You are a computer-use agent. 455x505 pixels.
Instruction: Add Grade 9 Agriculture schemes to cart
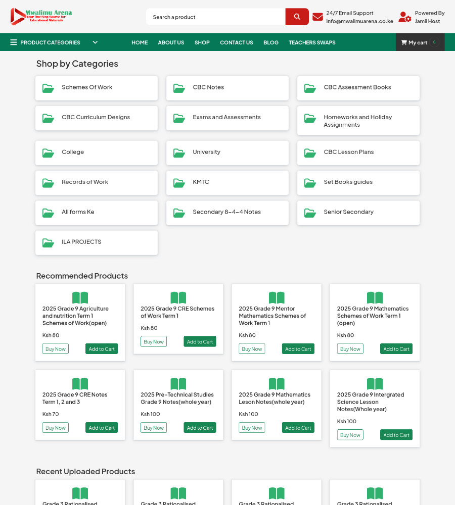point(102,349)
